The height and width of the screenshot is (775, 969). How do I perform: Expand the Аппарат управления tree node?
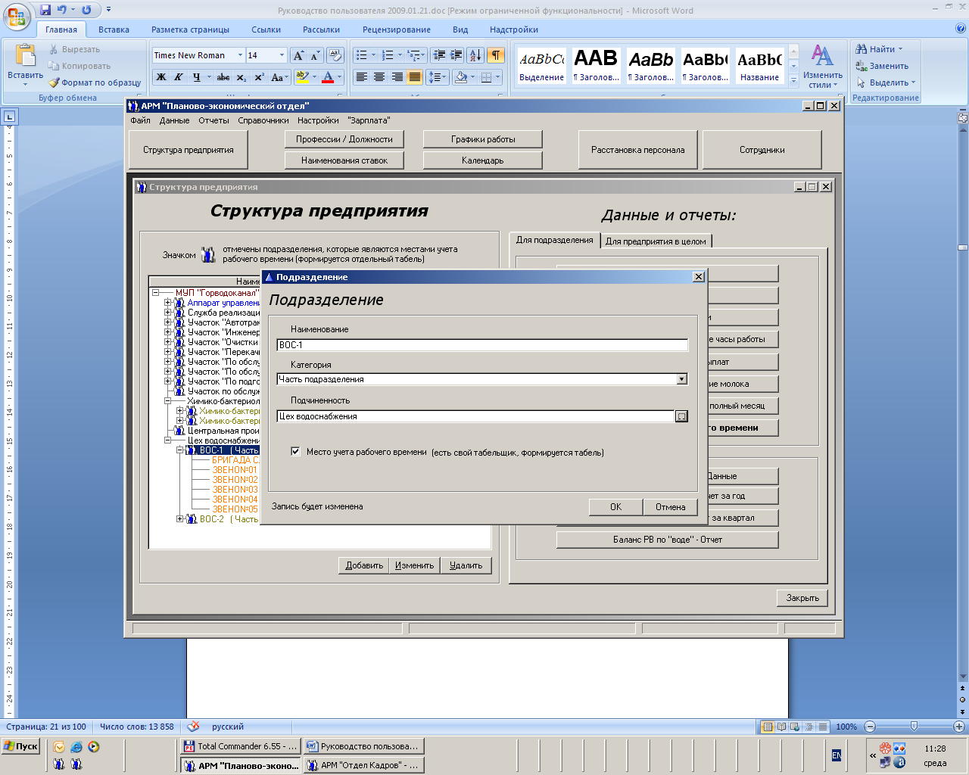coord(168,303)
